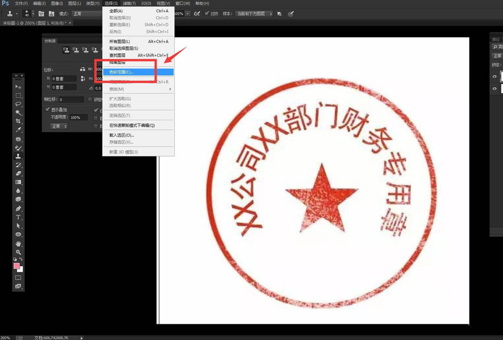This screenshot has width=503, height=340.
Task: Select the Blur (droplet) tool
Action: coord(18,191)
